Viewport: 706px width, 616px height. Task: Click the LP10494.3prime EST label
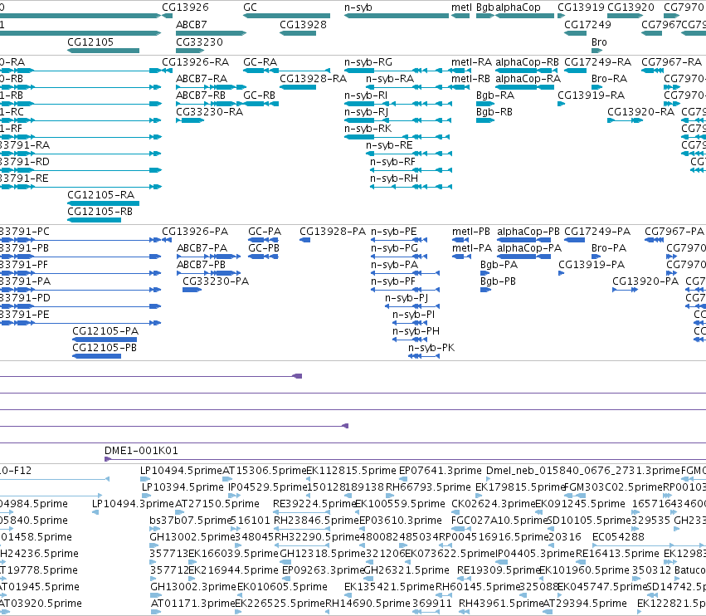click(133, 504)
